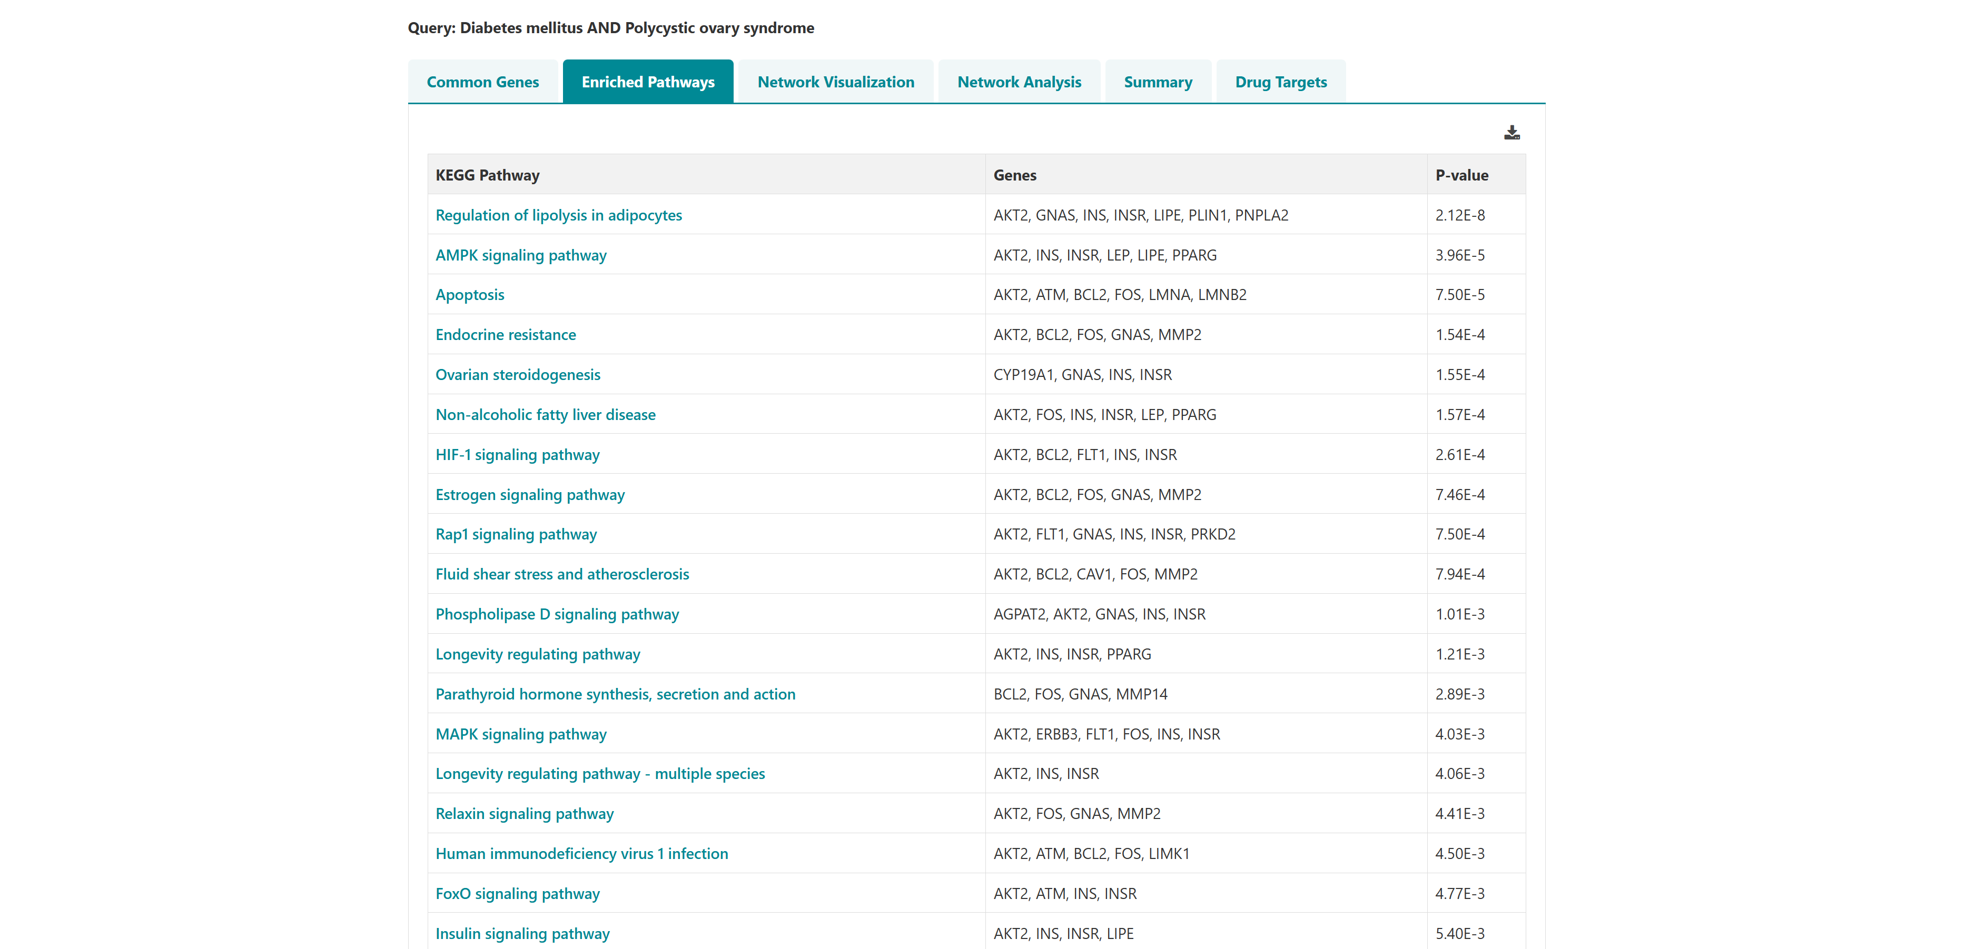Open Ovarian steroidogenesis pathway
The image size is (1966, 949).
[518, 375]
